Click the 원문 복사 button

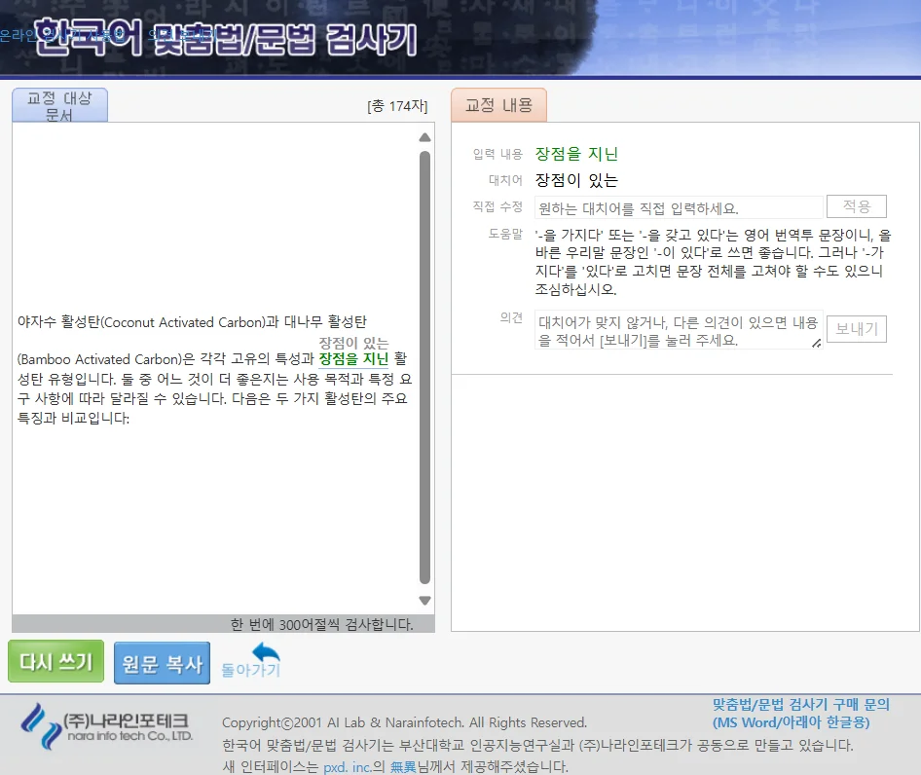162,662
